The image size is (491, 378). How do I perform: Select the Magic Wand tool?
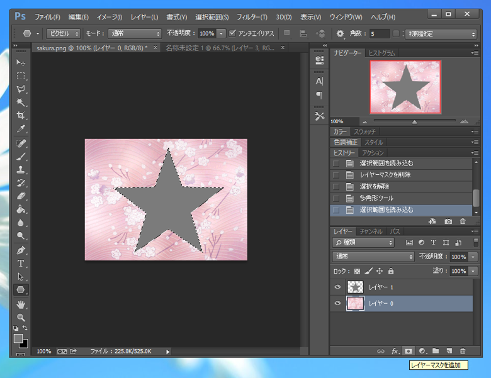click(x=21, y=102)
